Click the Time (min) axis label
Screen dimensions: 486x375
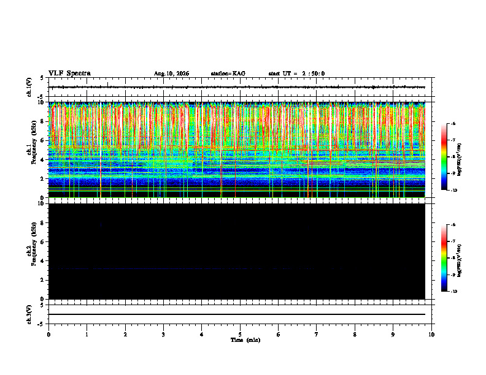[x=245, y=340]
